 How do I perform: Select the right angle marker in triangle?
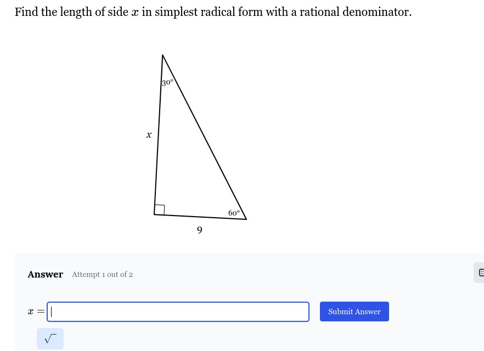tap(159, 210)
